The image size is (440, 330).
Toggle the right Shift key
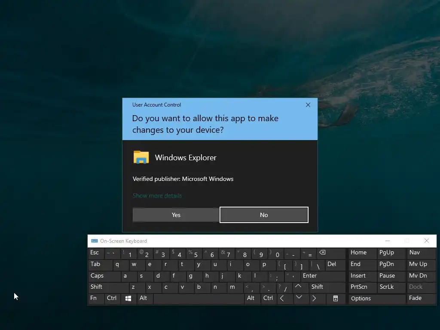[327, 287]
